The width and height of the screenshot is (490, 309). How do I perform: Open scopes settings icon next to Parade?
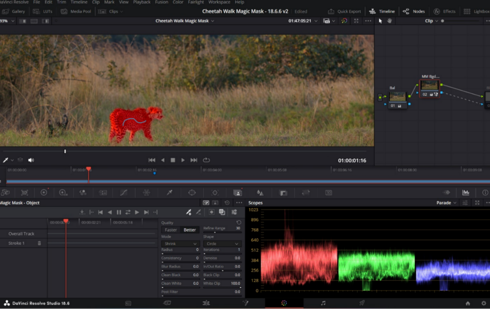point(465,203)
